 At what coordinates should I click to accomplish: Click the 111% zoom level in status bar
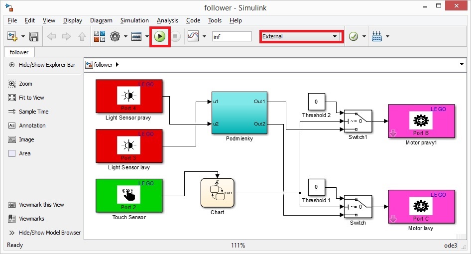click(x=238, y=245)
